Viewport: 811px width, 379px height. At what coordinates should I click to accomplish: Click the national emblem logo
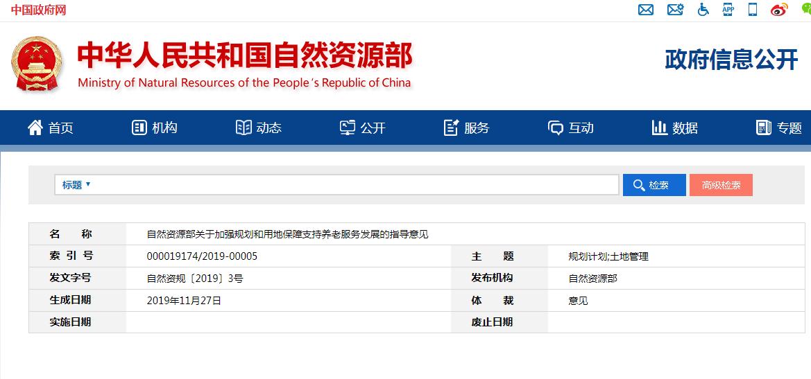(36, 64)
